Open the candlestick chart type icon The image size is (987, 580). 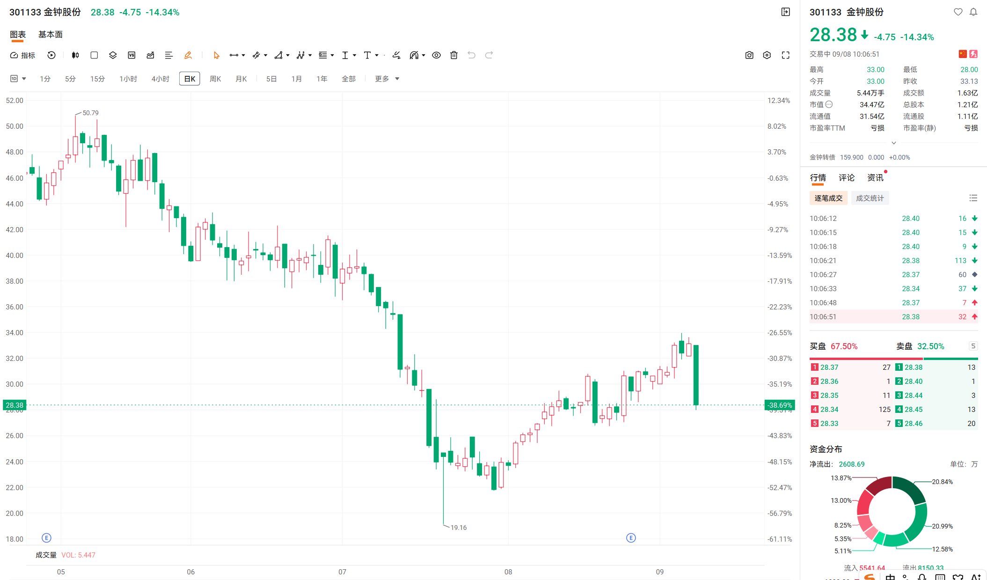[x=75, y=55]
